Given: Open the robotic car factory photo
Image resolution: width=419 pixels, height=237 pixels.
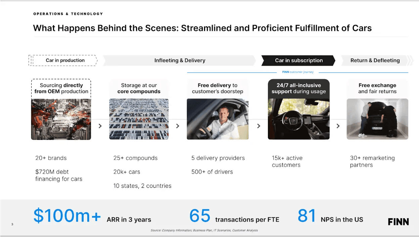Looking at the screenshot, I should click(61, 119).
